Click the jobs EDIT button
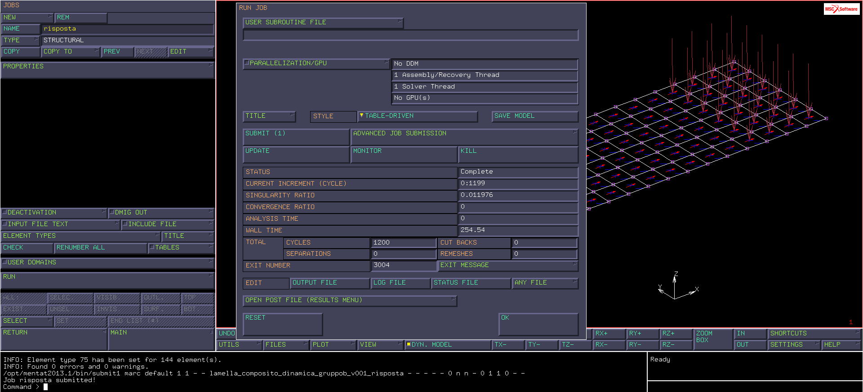This screenshot has height=392, width=863. [191, 52]
